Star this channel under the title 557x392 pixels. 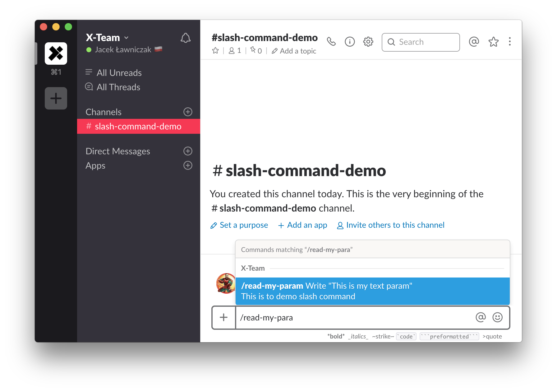point(215,51)
